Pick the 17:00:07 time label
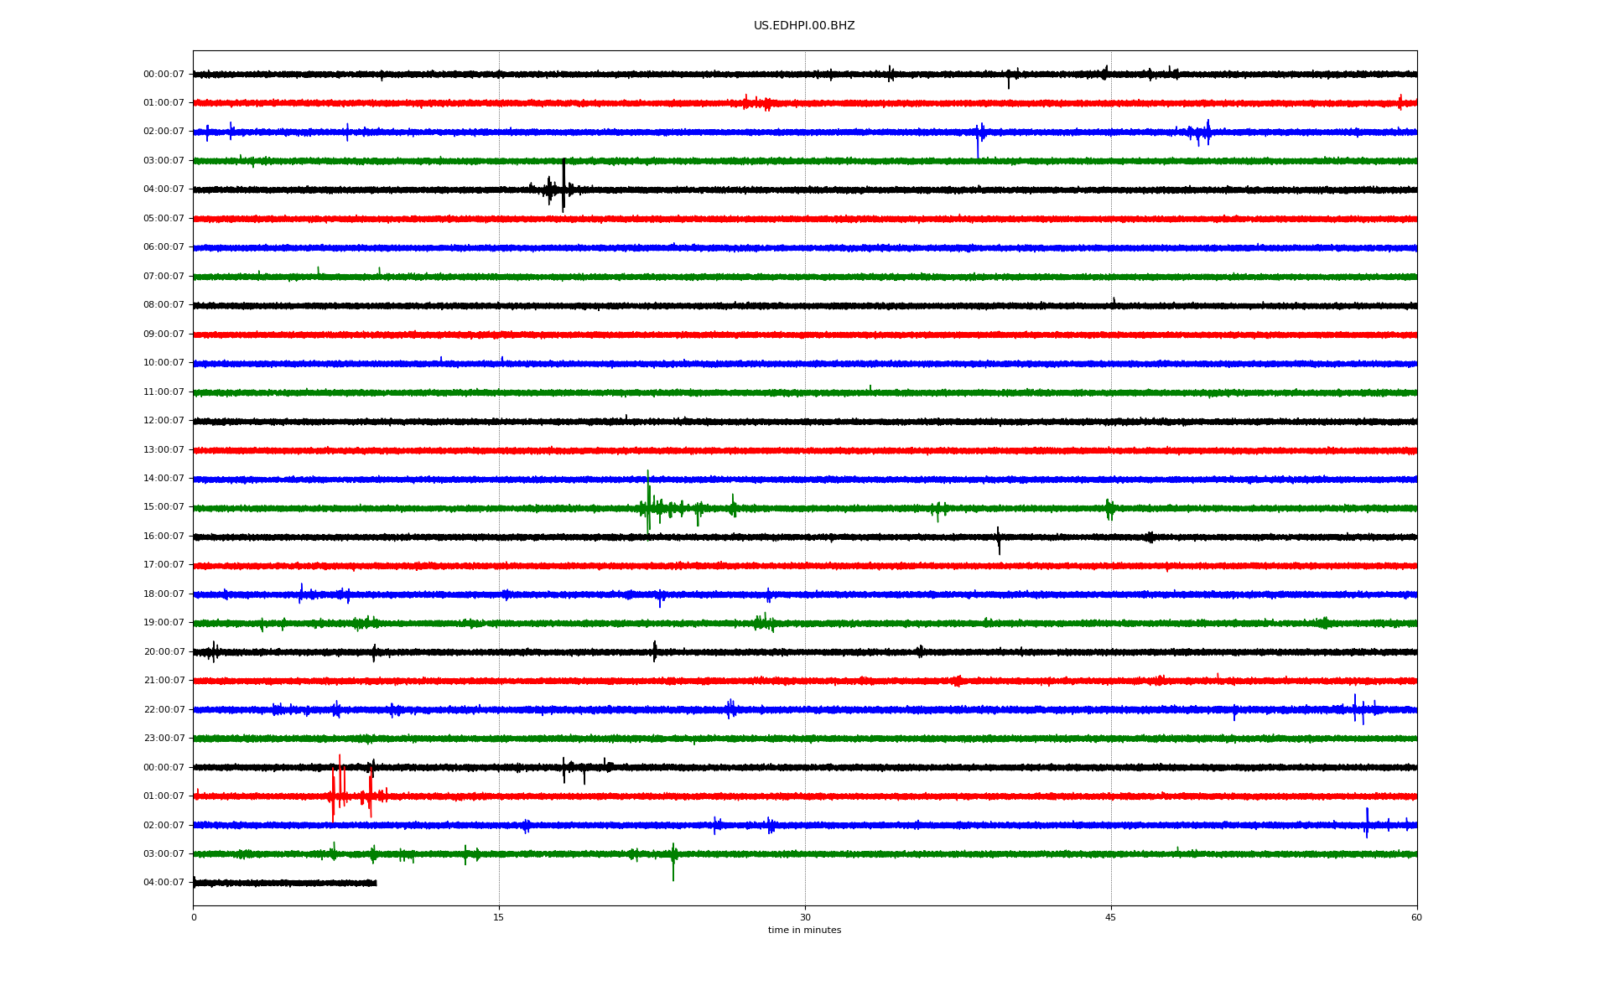 [164, 565]
